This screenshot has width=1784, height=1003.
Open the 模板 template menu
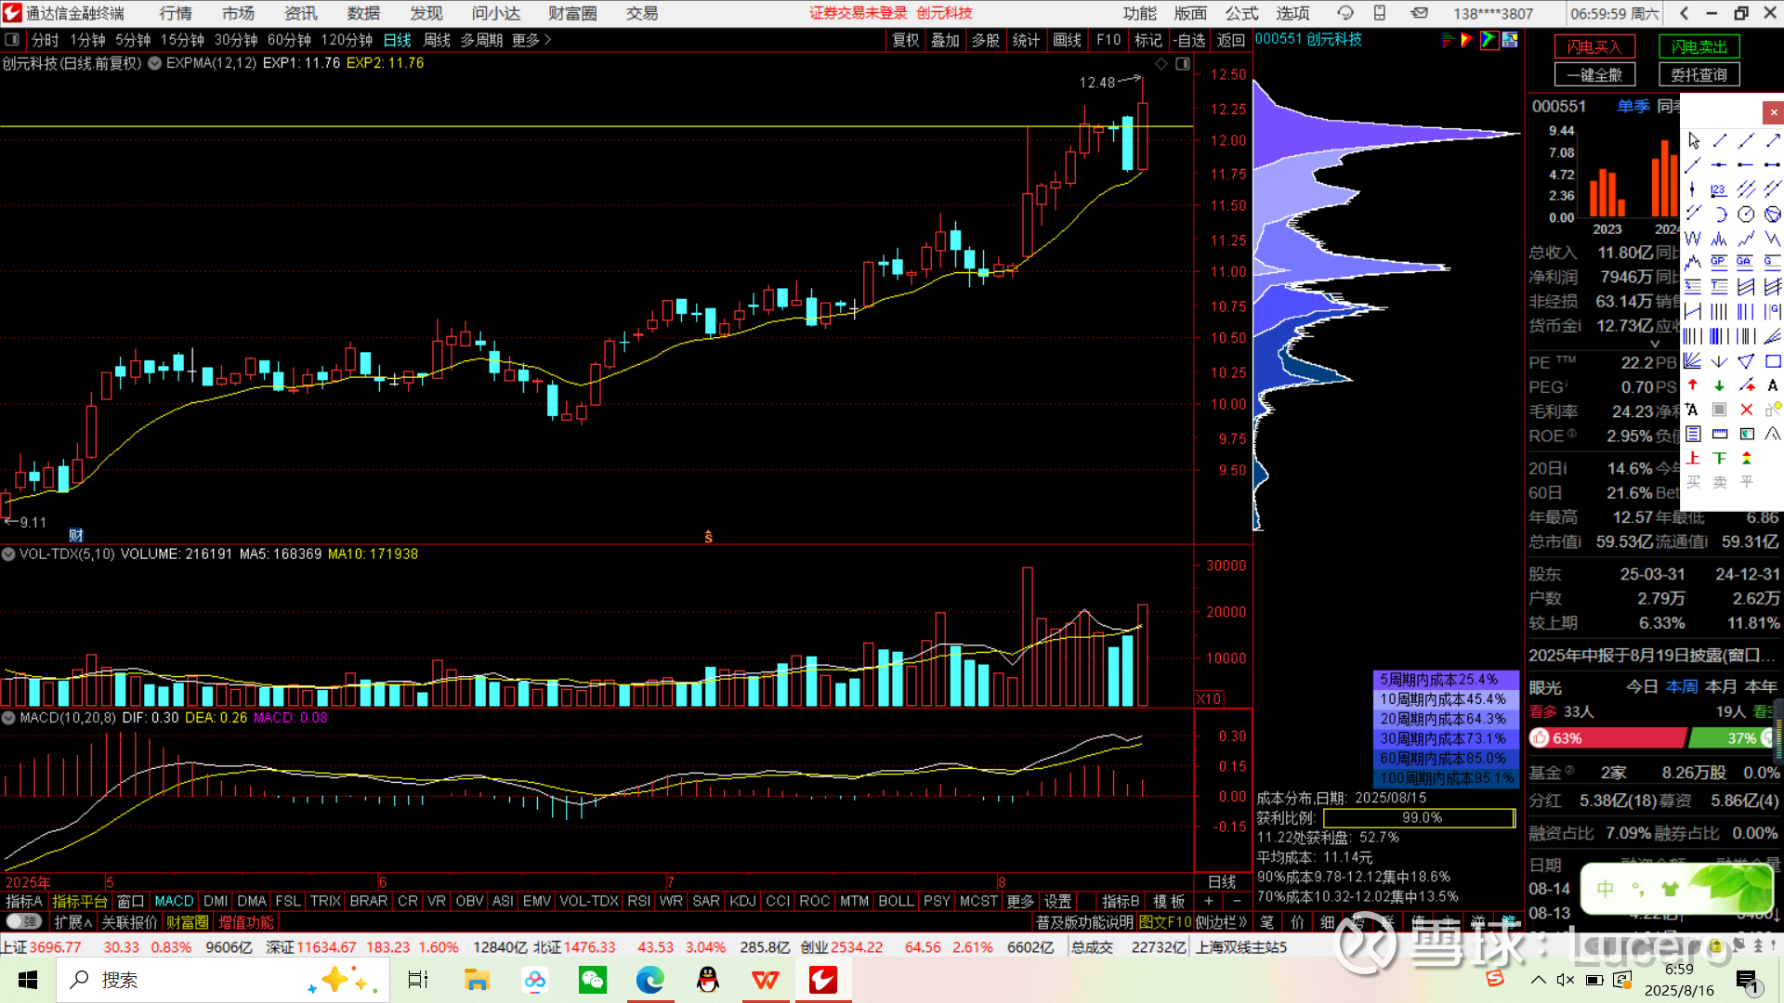coord(1169,901)
